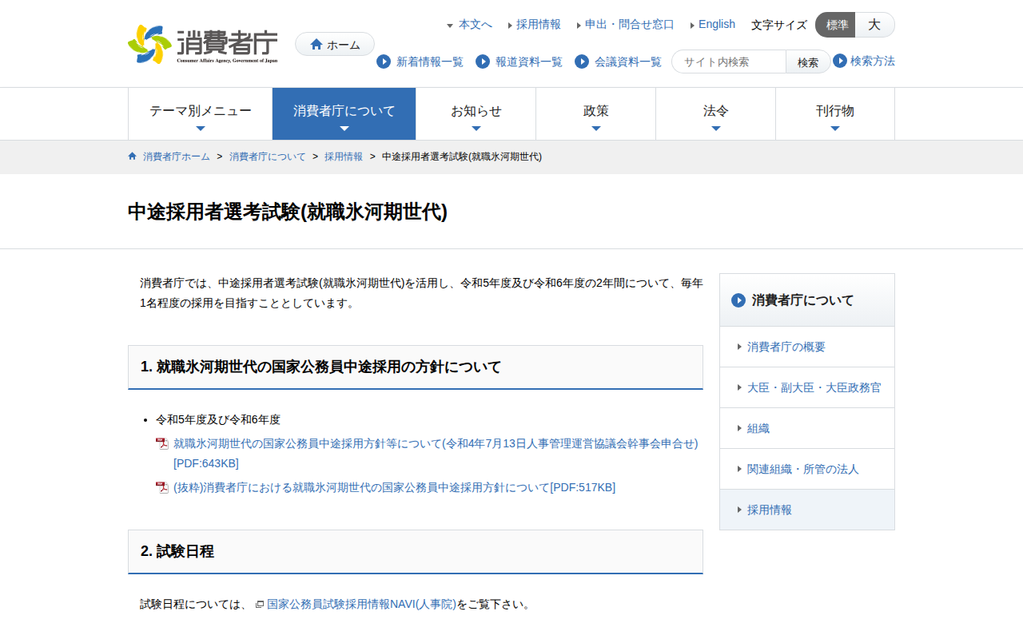Open 国家公務員試験採用情報NAVI(人事院) link
This screenshot has height=639, width=1023.
(361, 604)
